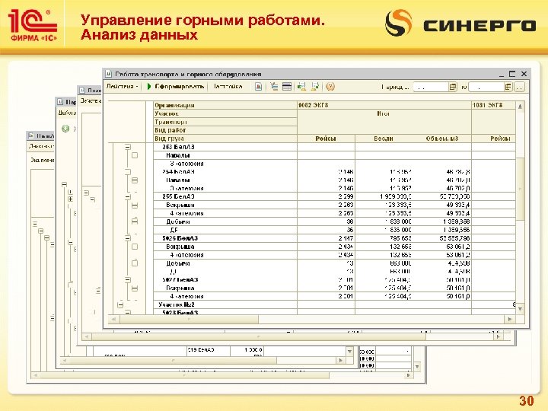
Task: Open the round help icon in toolbar
Action: [330, 86]
